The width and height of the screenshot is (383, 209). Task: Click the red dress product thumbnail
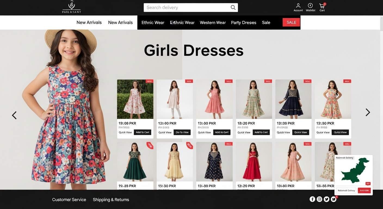[x=254, y=161]
